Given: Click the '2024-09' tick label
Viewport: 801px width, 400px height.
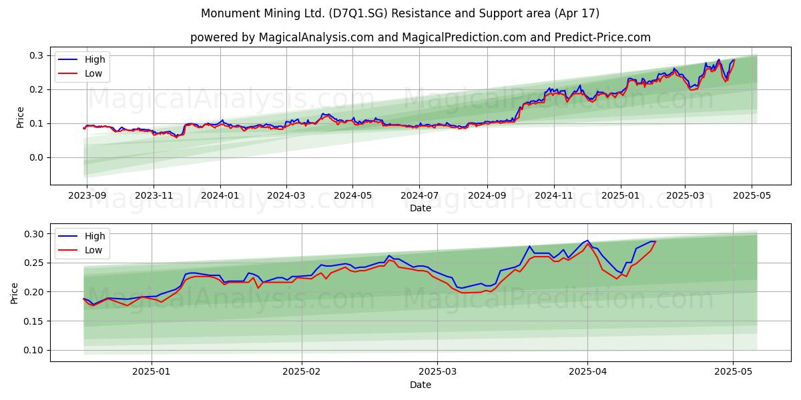Looking at the screenshot, I should click(487, 195).
